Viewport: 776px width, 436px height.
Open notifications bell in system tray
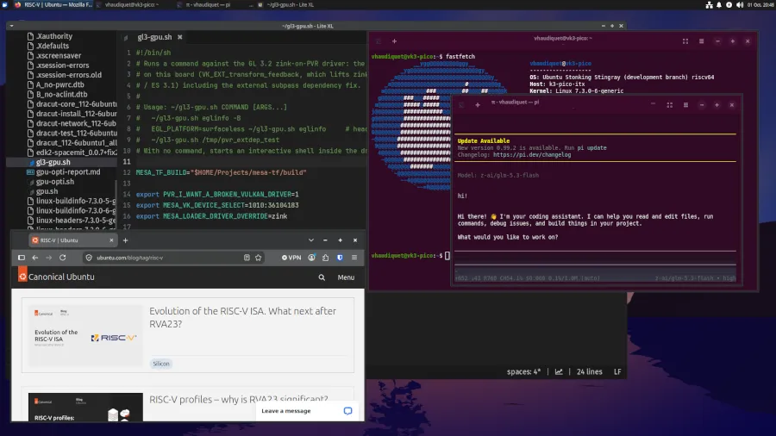pyautogui.click(x=719, y=5)
